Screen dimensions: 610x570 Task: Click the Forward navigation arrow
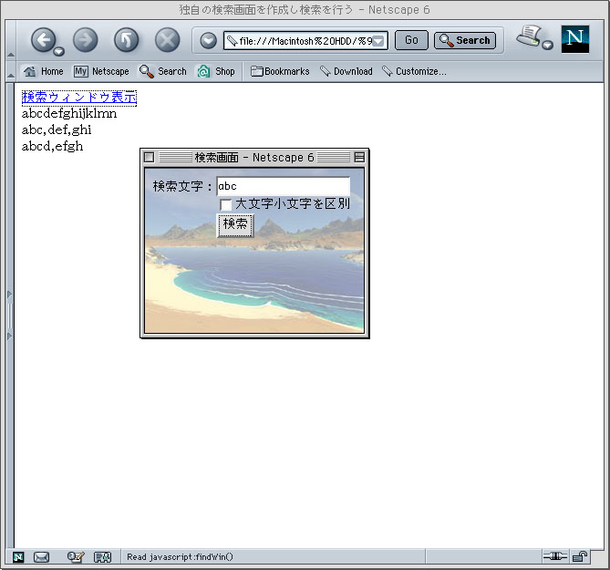(85, 40)
